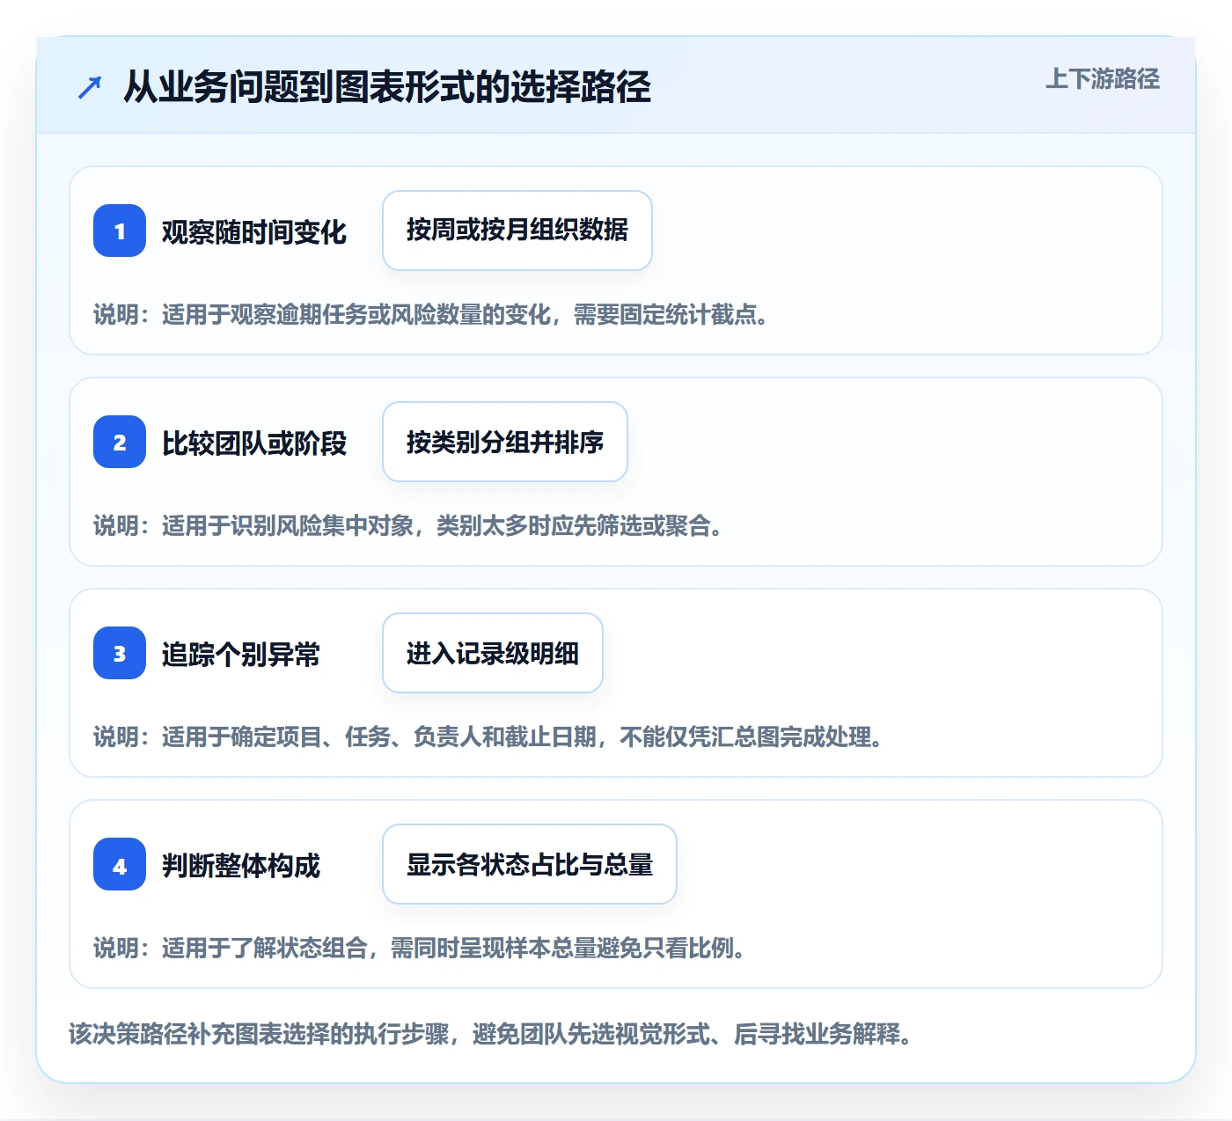Click the heading 判断整体构成

241,865
